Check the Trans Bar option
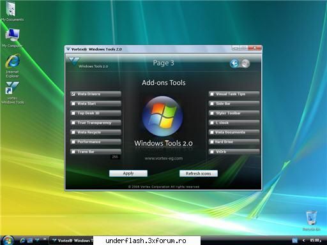The height and width of the screenshot is (245, 327). click(73, 152)
